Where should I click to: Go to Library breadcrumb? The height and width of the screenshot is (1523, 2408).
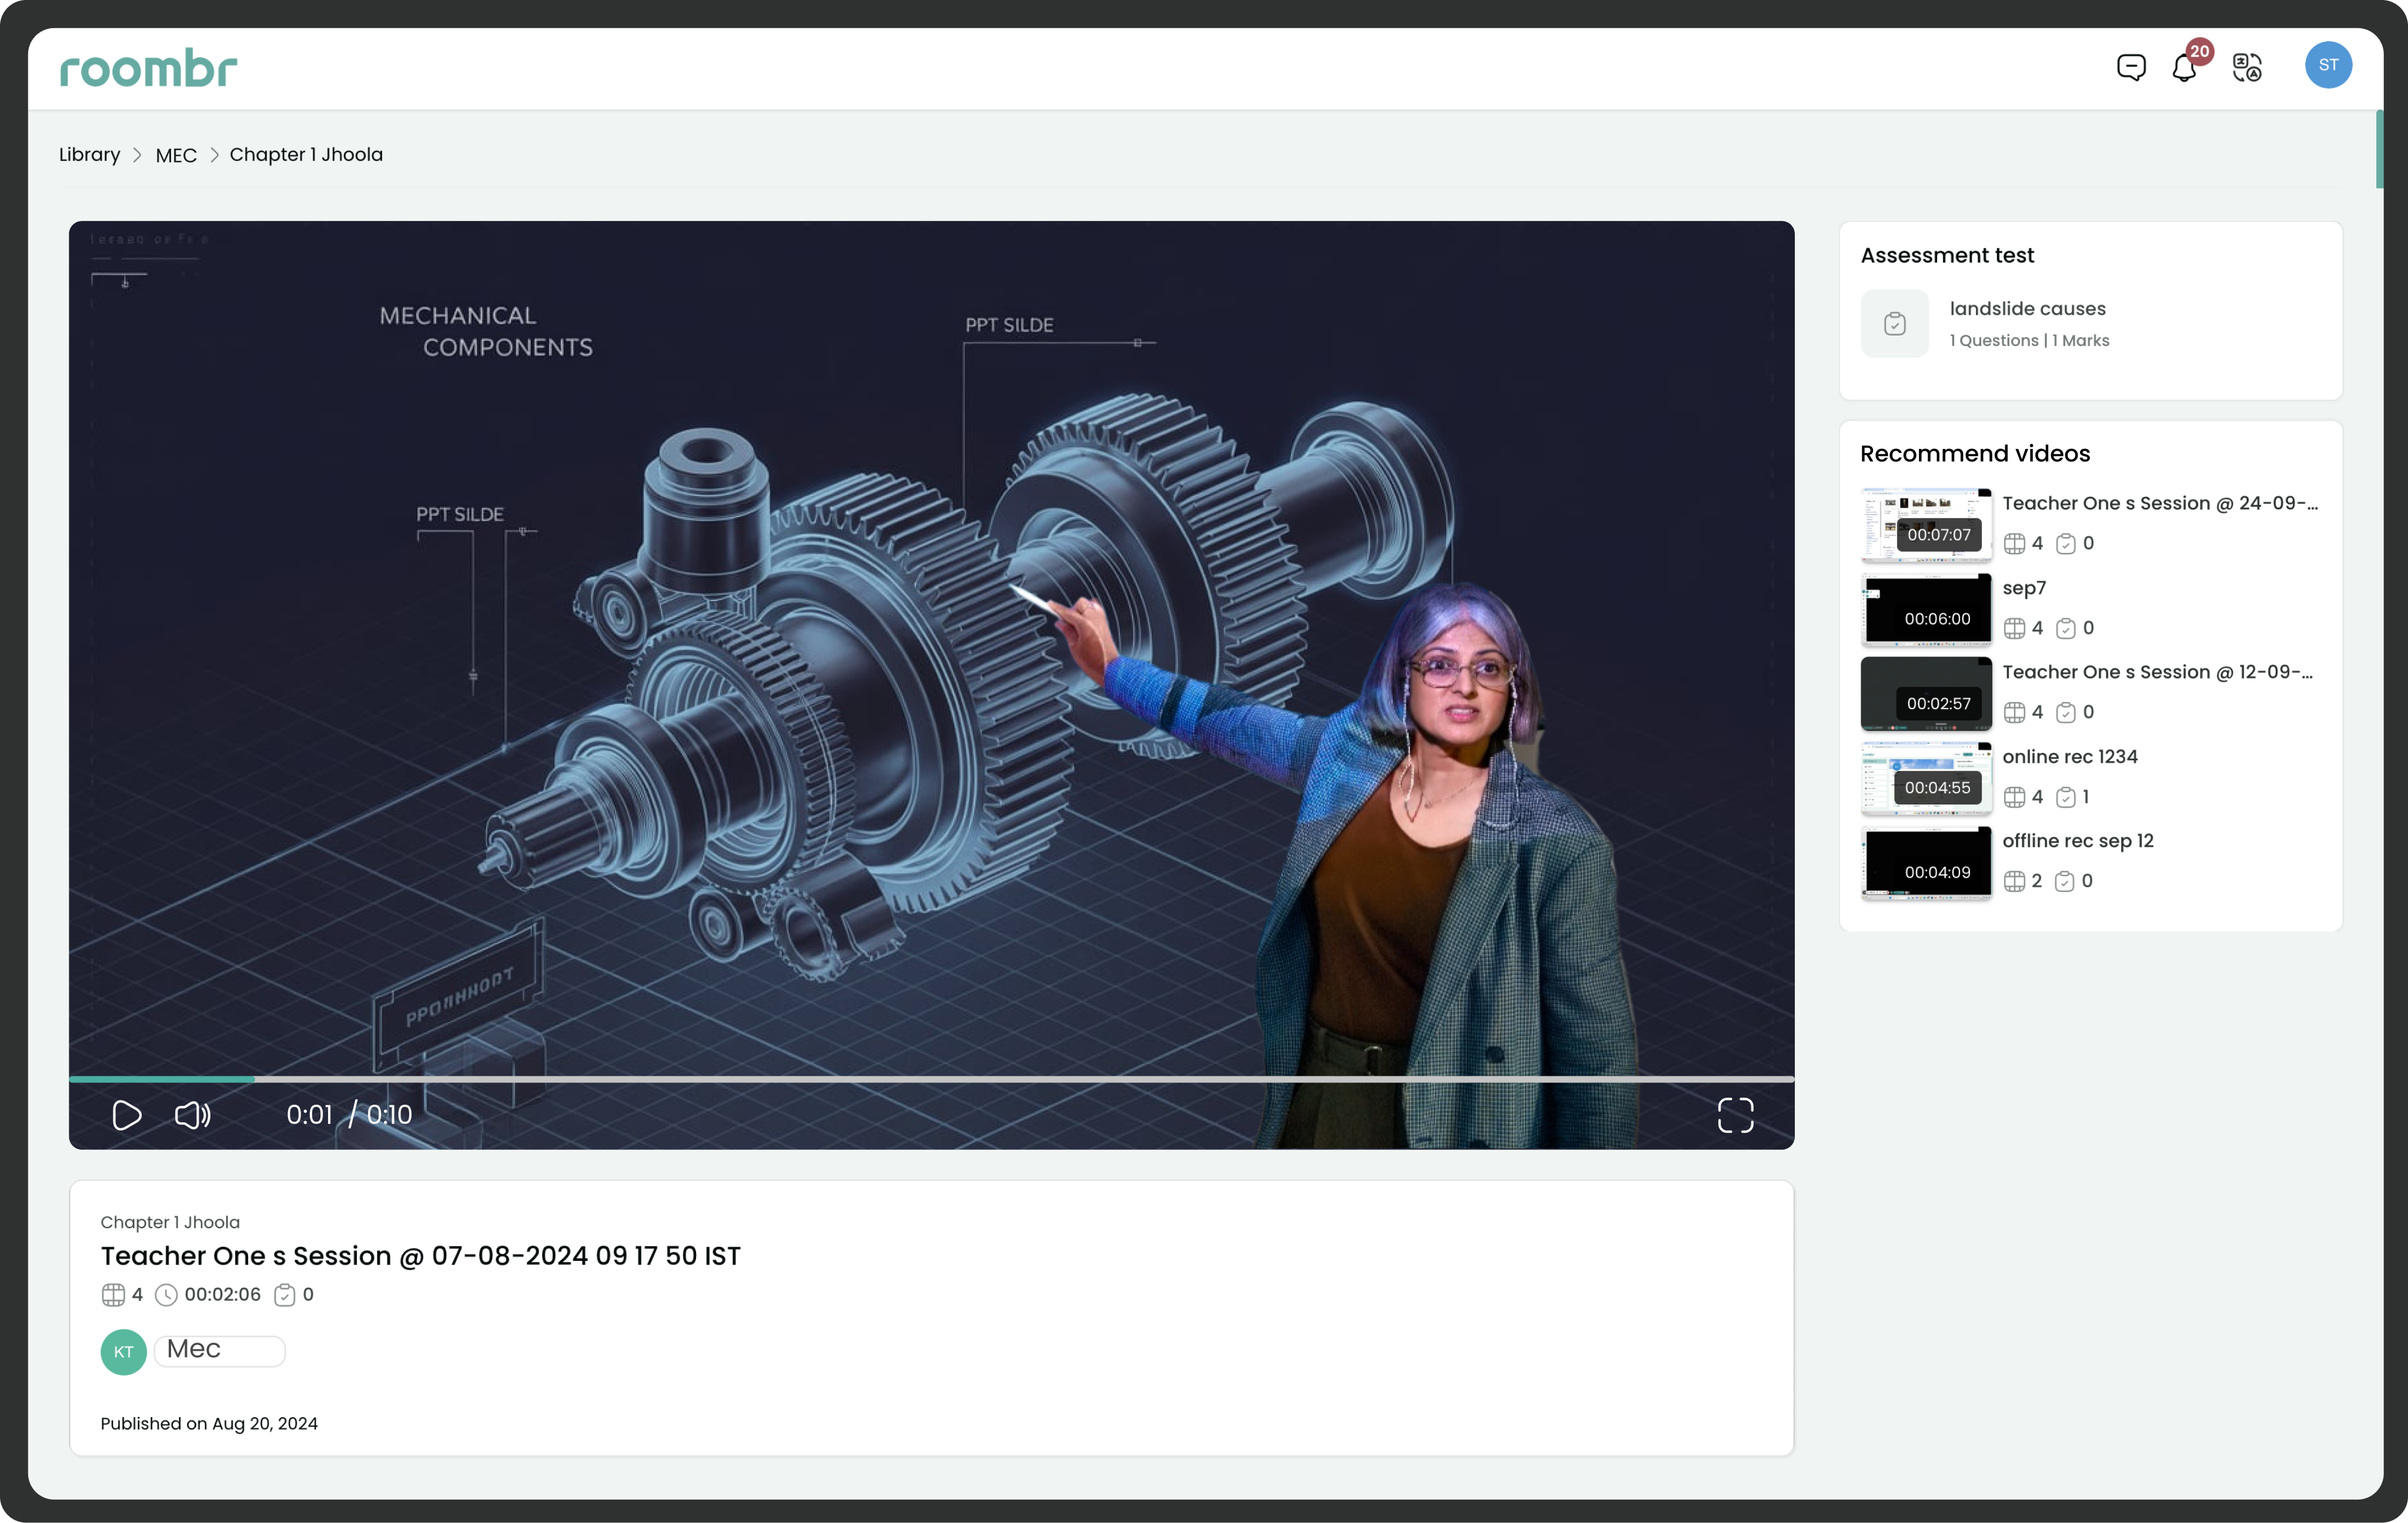tap(89, 155)
